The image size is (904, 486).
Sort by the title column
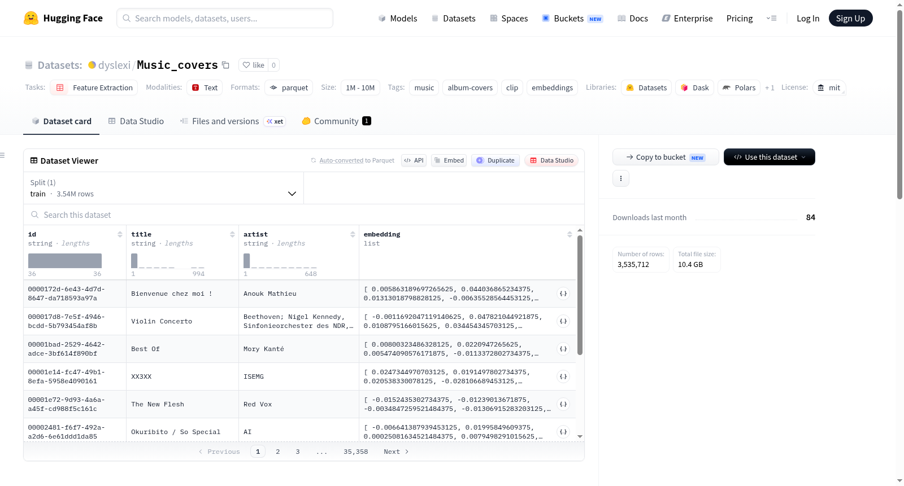(x=232, y=234)
